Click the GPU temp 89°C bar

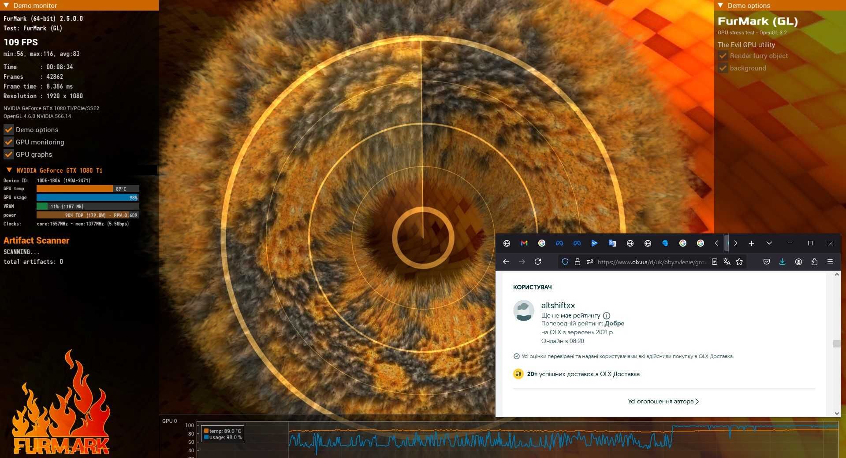point(88,188)
